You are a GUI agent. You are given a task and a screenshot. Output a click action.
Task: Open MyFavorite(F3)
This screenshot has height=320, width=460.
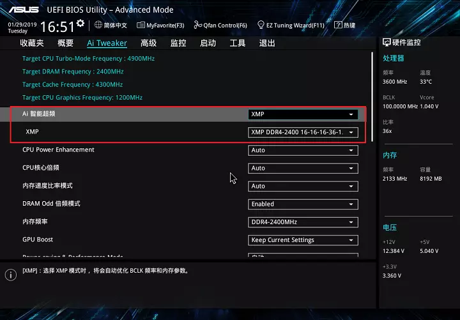[x=160, y=25]
